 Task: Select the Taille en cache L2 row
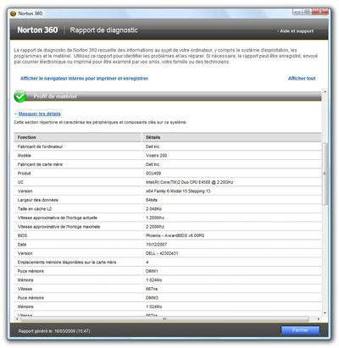[168, 209]
